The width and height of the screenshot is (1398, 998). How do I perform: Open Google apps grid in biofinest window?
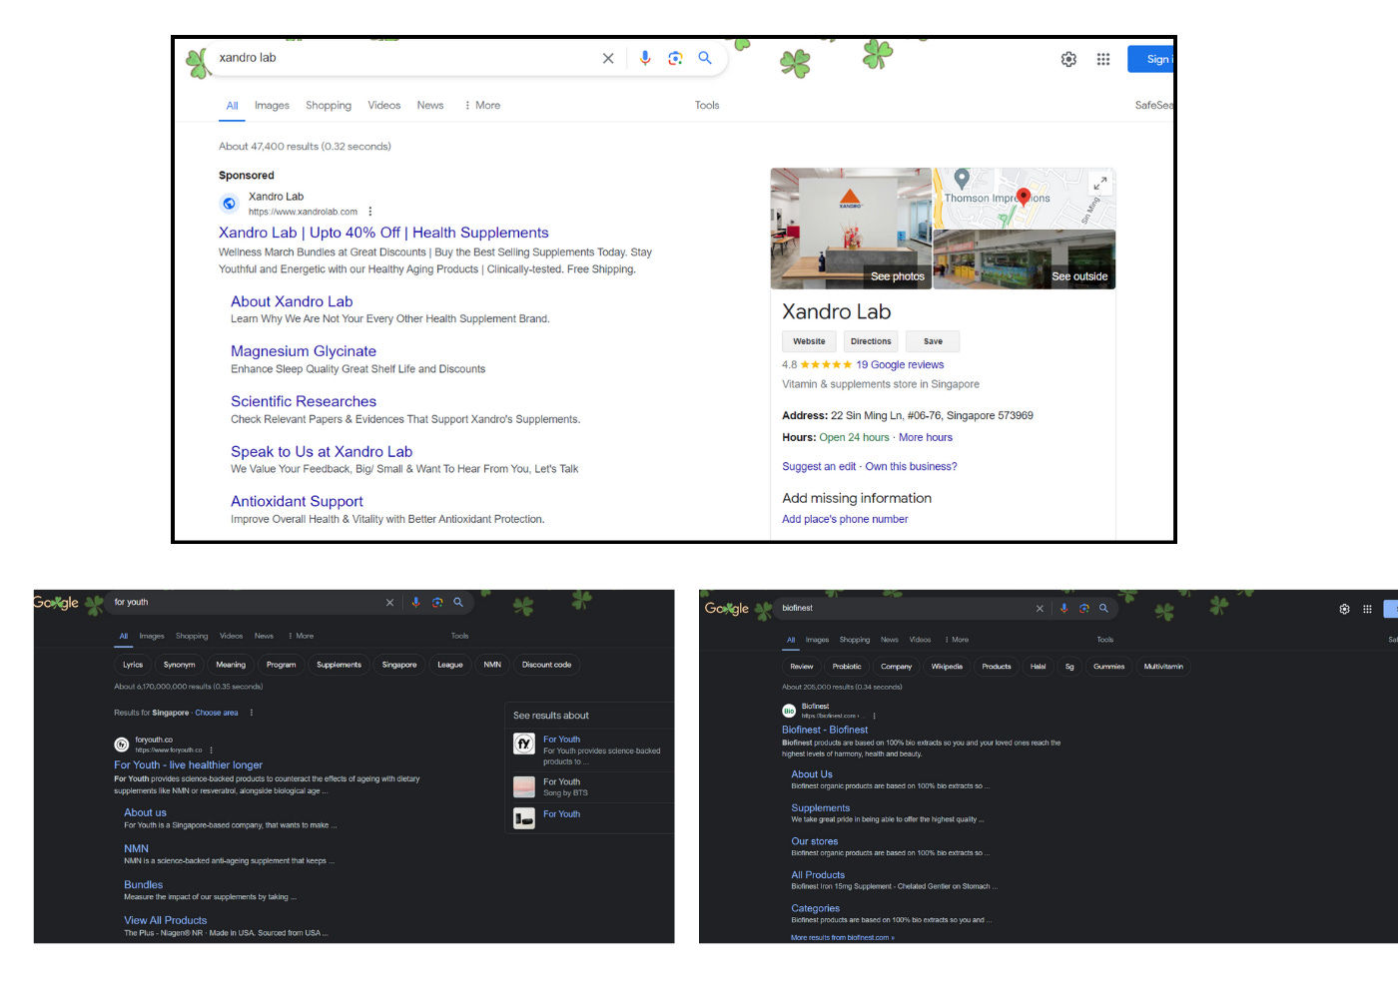pyautogui.click(x=1367, y=609)
